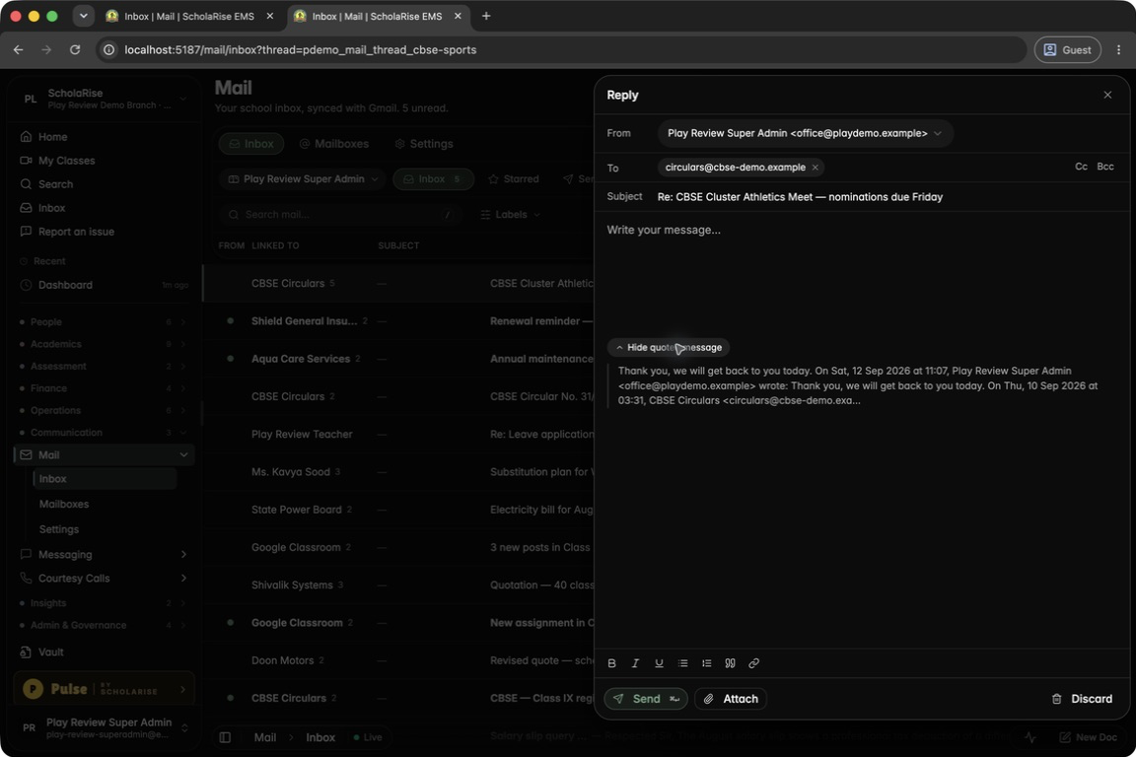Insert a bulleted list in reply
1136x757 pixels.
682,662
